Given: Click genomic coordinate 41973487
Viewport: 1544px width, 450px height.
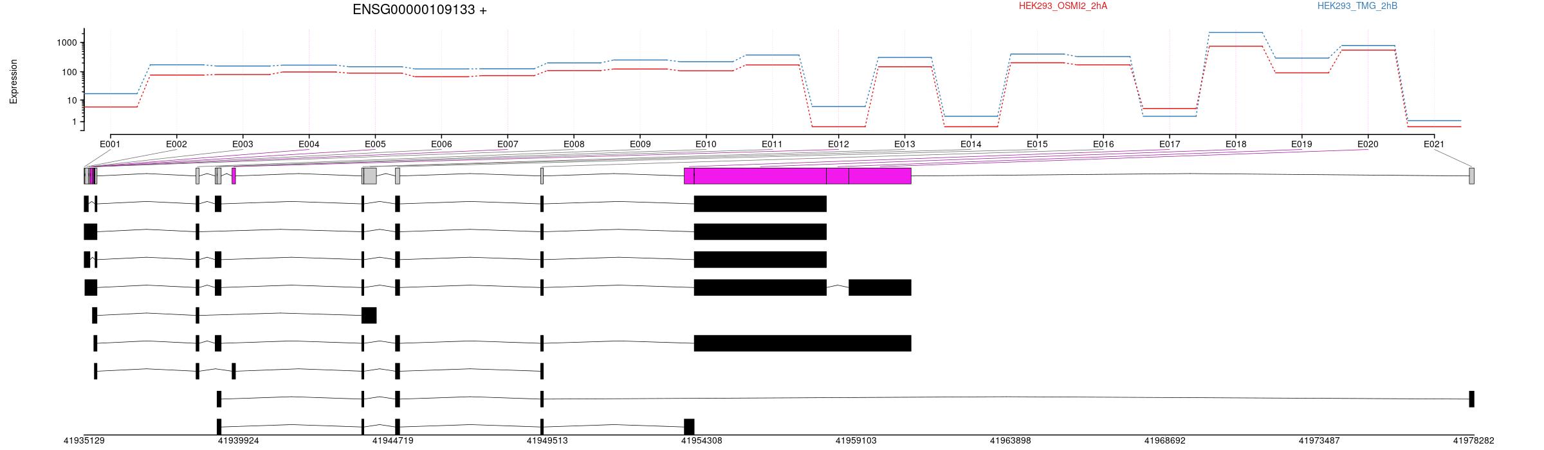Looking at the screenshot, I should [1319, 441].
